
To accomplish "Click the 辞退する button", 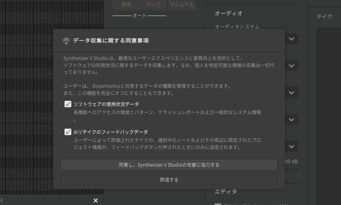I will (x=169, y=180).
